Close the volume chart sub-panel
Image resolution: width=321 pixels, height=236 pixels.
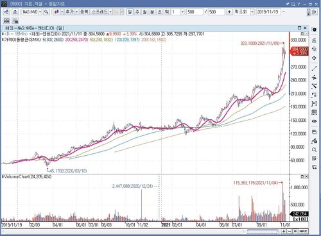(306, 176)
